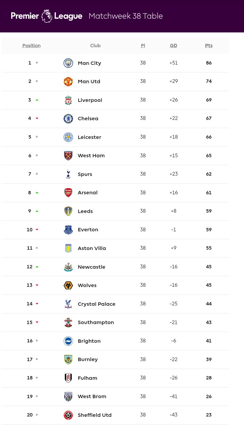Sort table by Position header

point(32,46)
